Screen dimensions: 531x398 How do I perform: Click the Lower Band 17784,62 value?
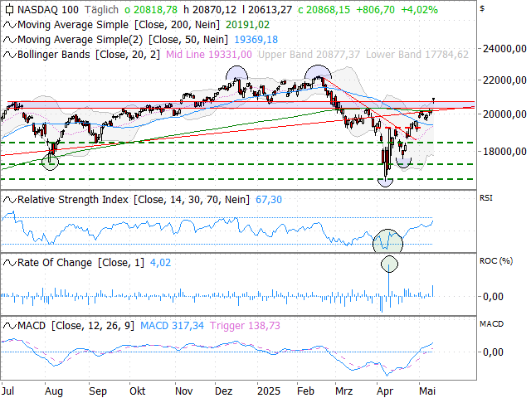[x=417, y=55]
